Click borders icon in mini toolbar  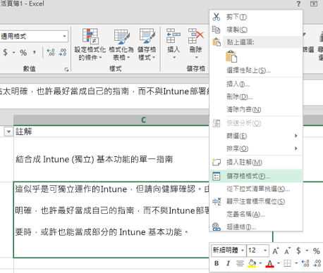[x=288, y=263]
